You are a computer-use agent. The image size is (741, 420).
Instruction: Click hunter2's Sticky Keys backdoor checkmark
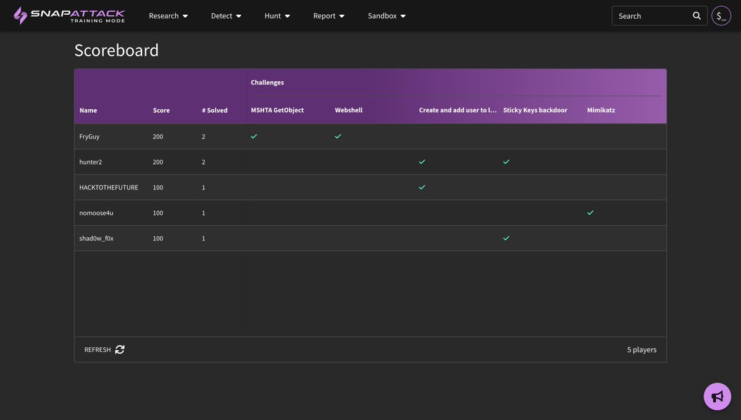pos(506,162)
